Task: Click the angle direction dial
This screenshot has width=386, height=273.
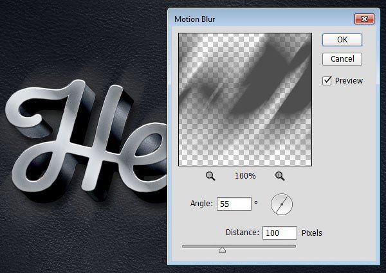Action: click(282, 204)
